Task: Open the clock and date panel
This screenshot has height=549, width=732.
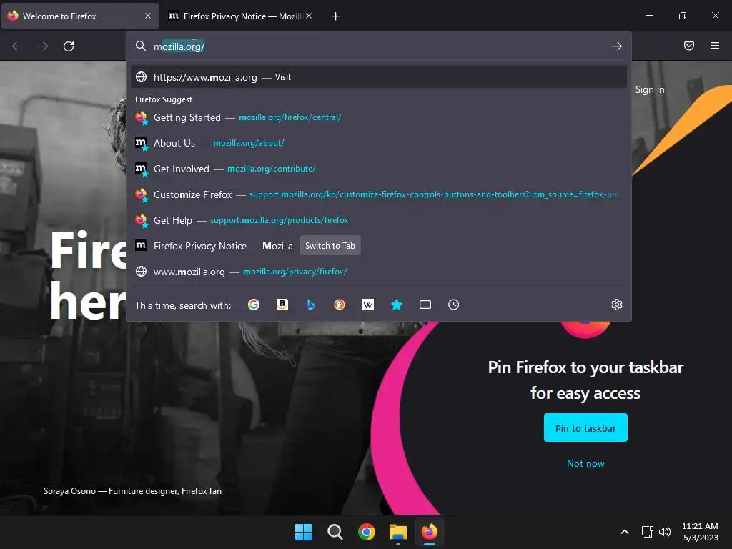Action: (x=700, y=532)
